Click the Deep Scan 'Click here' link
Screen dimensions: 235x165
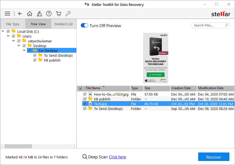[x=117, y=157]
